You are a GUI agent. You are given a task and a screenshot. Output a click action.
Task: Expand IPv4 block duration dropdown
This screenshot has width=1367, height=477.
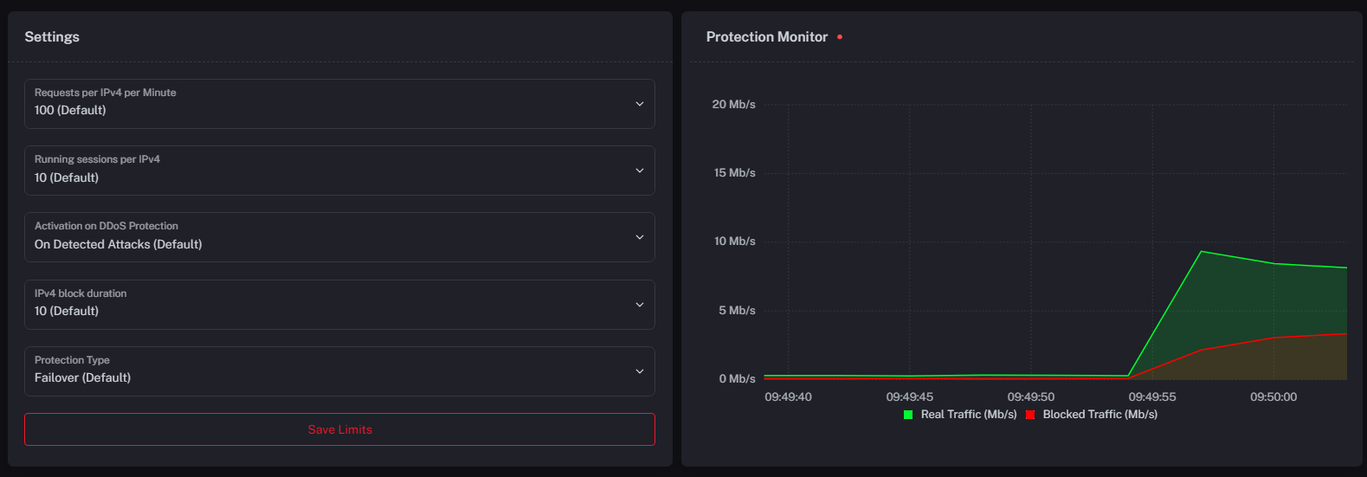click(x=339, y=305)
